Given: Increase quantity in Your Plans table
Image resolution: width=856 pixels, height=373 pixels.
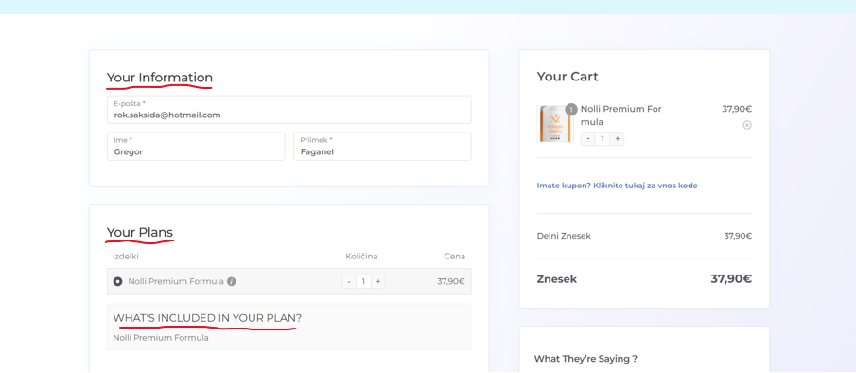Looking at the screenshot, I should coord(377,282).
